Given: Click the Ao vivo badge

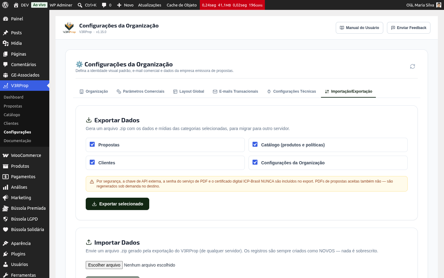Looking at the screenshot, I should [39, 5].
